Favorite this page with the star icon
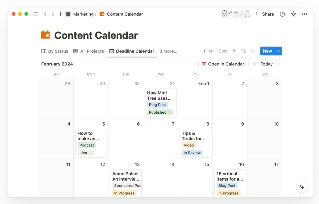Viewport: 319px width, 204px height. coord(293,14)
